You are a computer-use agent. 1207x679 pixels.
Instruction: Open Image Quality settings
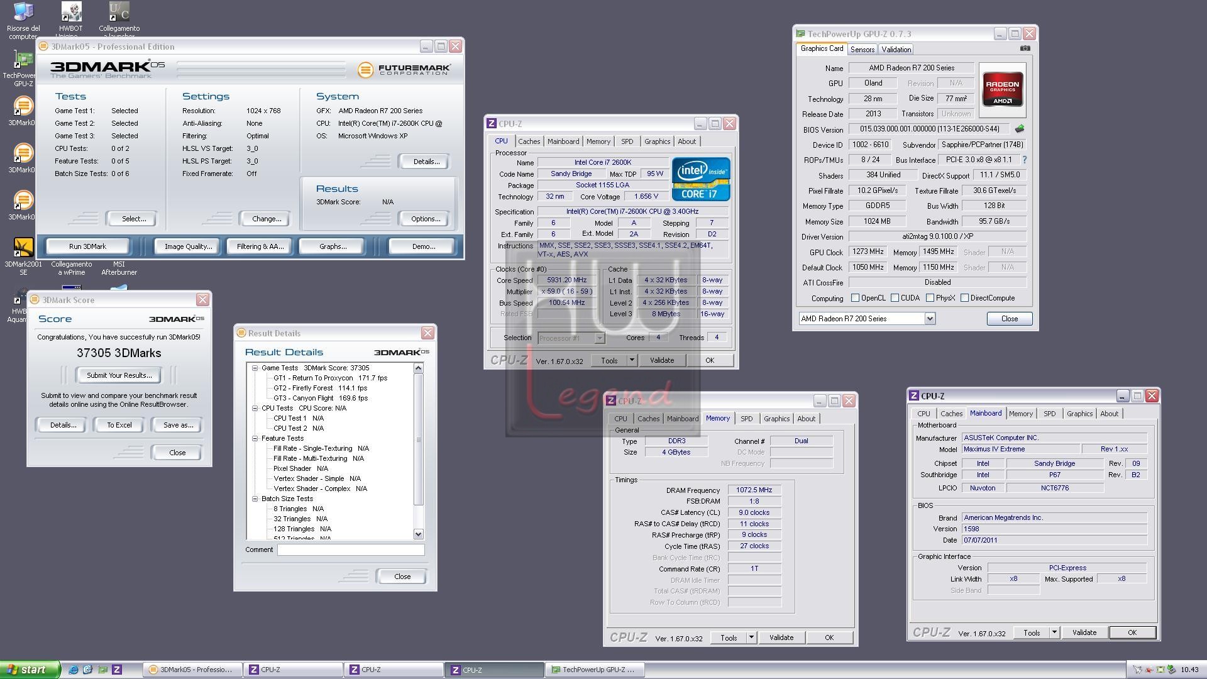[188, 246]
